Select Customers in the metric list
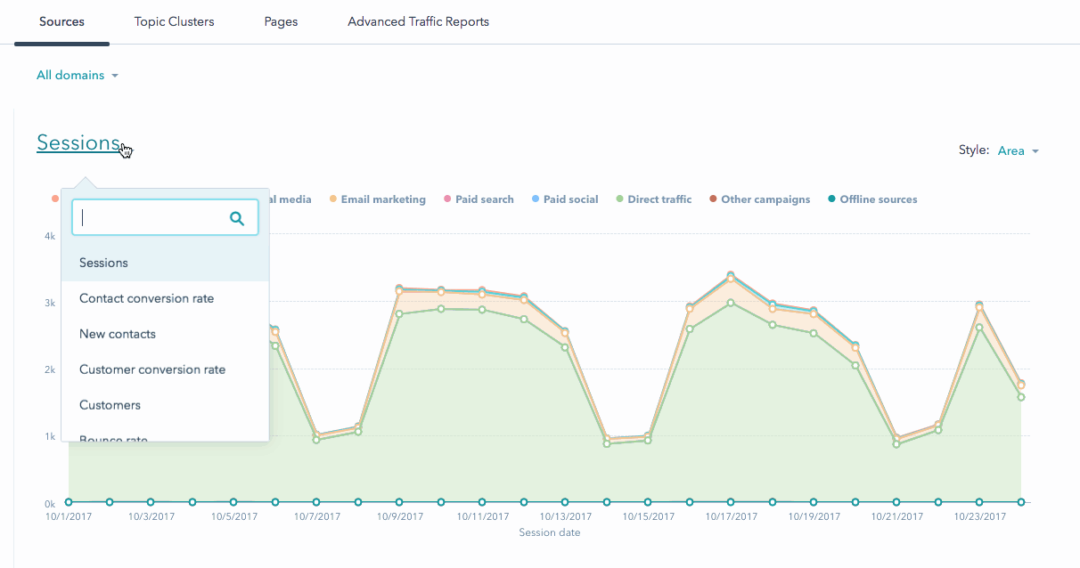The height and width of the screenshot is (568, 1080). pyautogui.click(x=110, y=405)
